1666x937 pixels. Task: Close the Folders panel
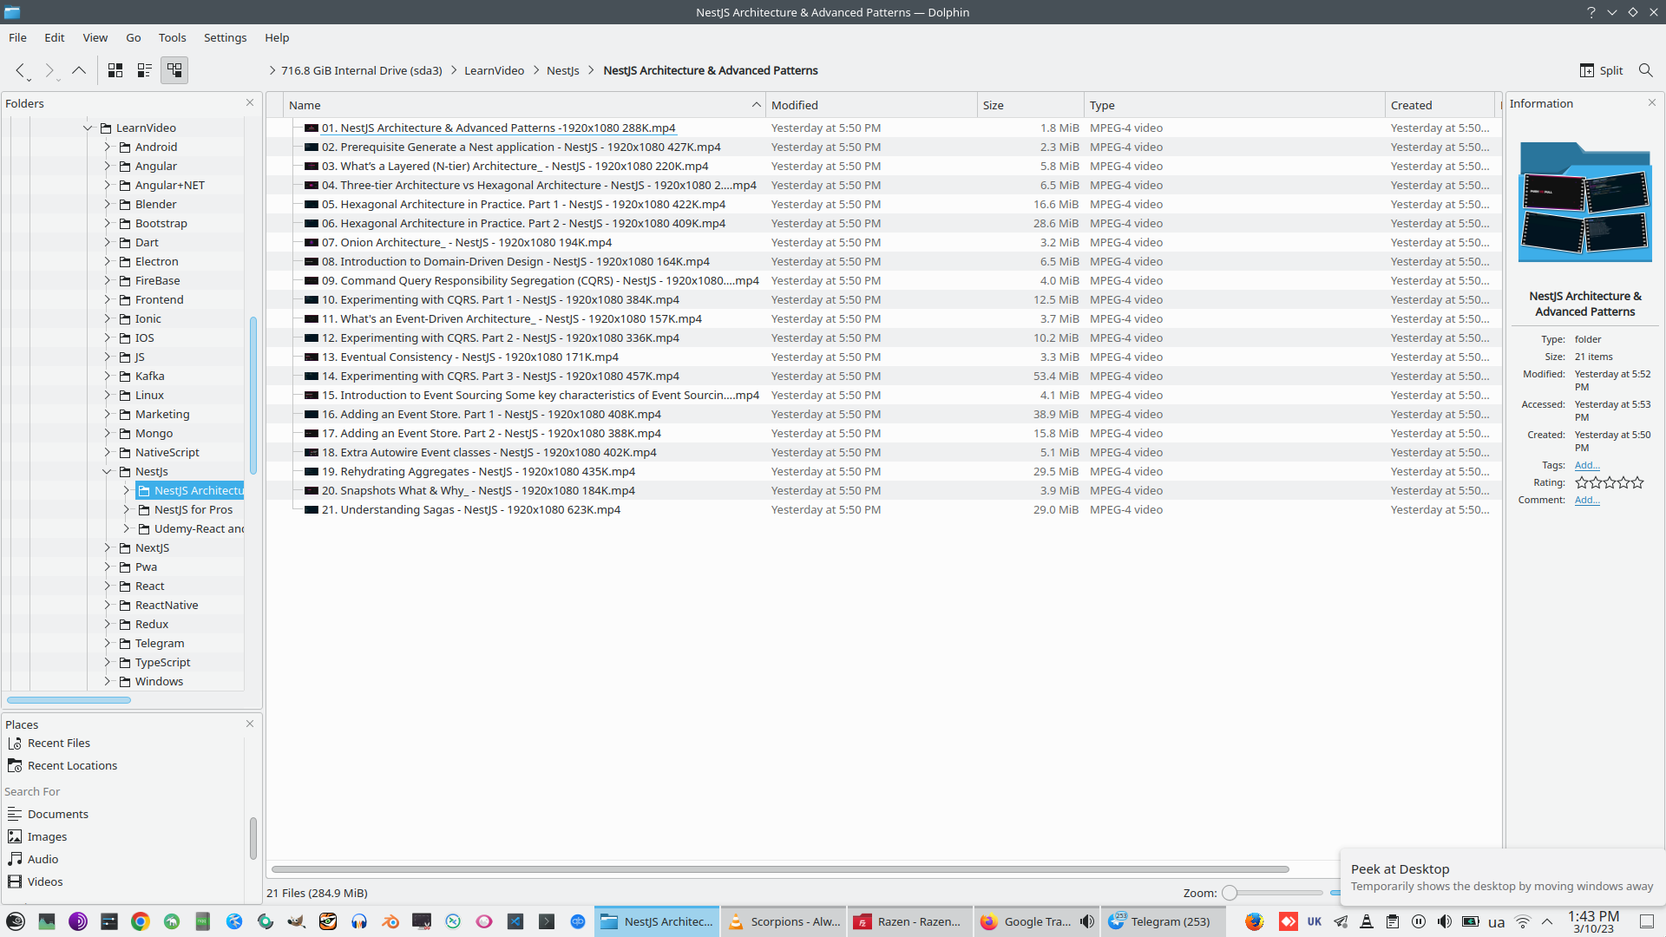click(x=250, y=102)
